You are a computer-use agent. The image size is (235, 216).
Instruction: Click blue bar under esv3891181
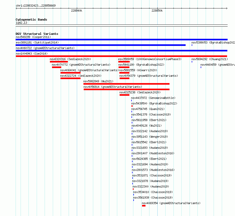(x=101, y=45)
